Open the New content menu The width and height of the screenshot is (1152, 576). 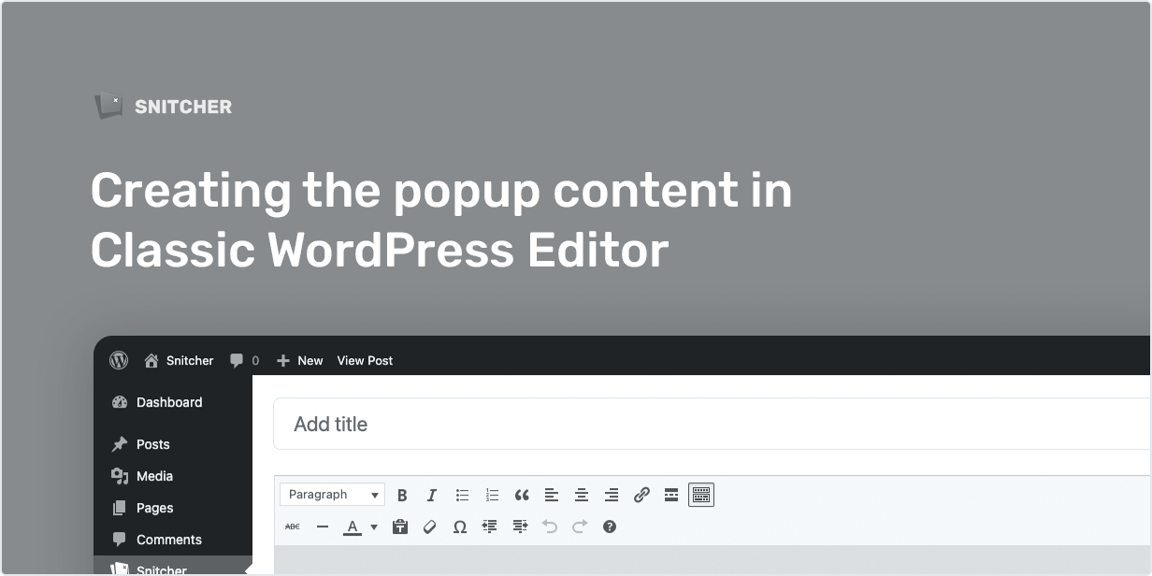pyautogui.click(x=299, y=360)
